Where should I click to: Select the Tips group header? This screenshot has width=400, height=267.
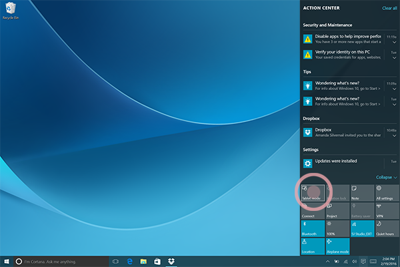[307, 72]
